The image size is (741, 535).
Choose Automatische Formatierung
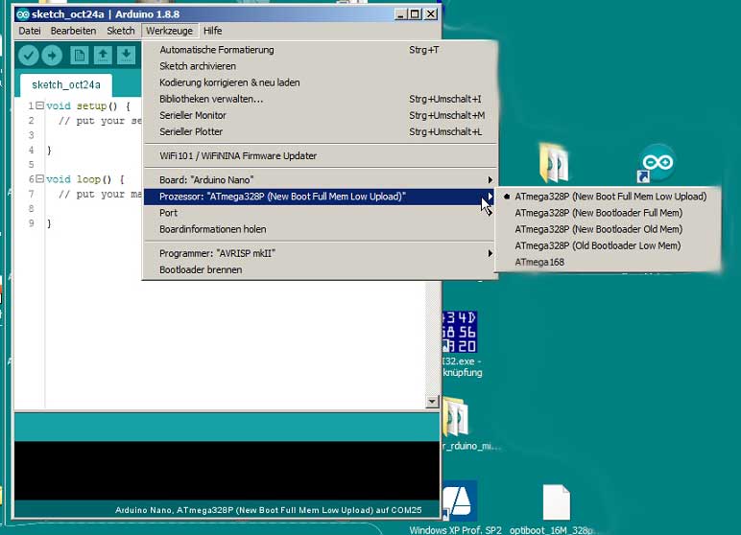[321, 50]
